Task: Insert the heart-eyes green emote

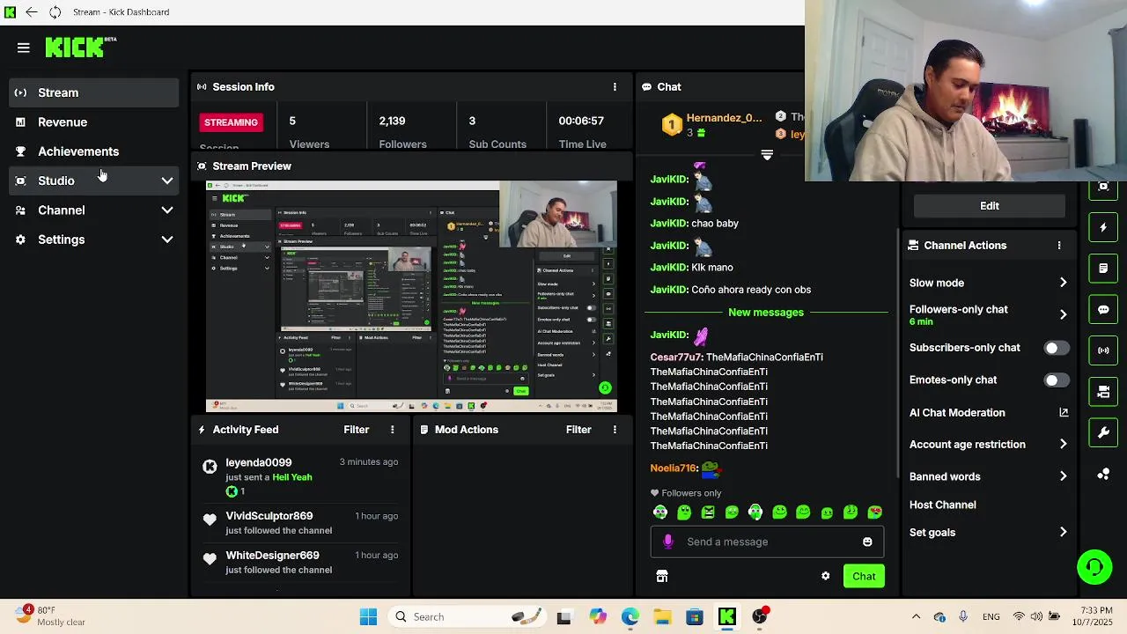Action: tap(874, 512)
